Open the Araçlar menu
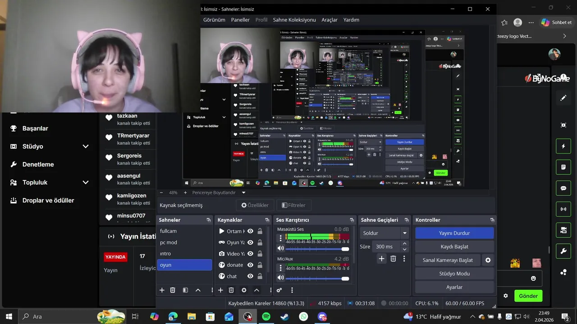Image resolution: width=577 pixels, height=324 pixels. click(330, 20)
